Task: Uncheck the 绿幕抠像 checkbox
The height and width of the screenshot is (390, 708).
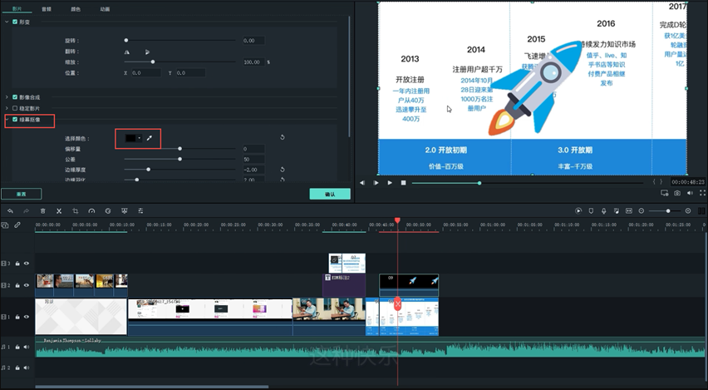Action: [x=15, y=119]
